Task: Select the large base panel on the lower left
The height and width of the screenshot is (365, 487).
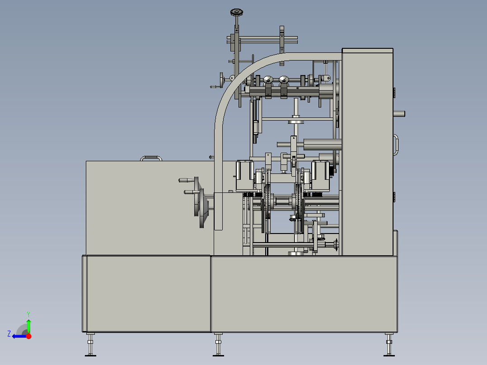Action: point(149,294)
